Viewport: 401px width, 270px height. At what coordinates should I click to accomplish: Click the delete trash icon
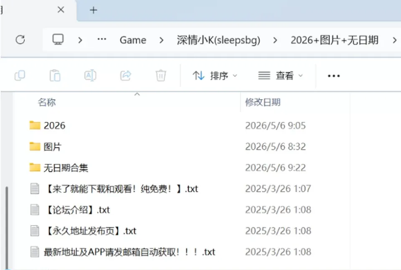tap(161, 76)
